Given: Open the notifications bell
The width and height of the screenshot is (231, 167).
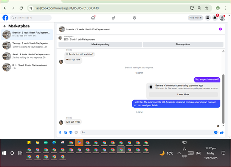Looking at the screenshot, I should [x=215, y=18].
